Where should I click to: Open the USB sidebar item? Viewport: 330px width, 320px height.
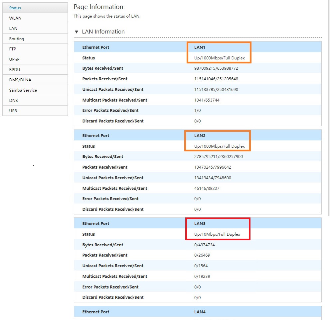[x=35, y=111]
